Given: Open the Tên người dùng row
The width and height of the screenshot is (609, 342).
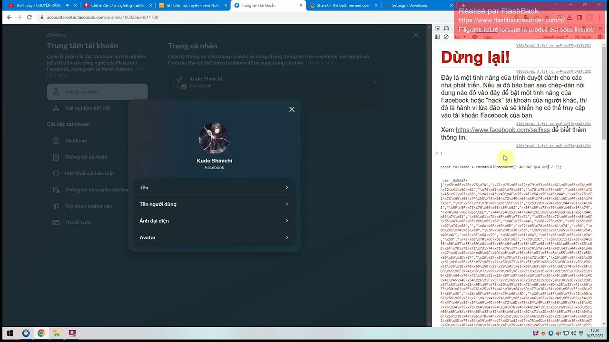Looking at the screenshot, I should point(214,204).
